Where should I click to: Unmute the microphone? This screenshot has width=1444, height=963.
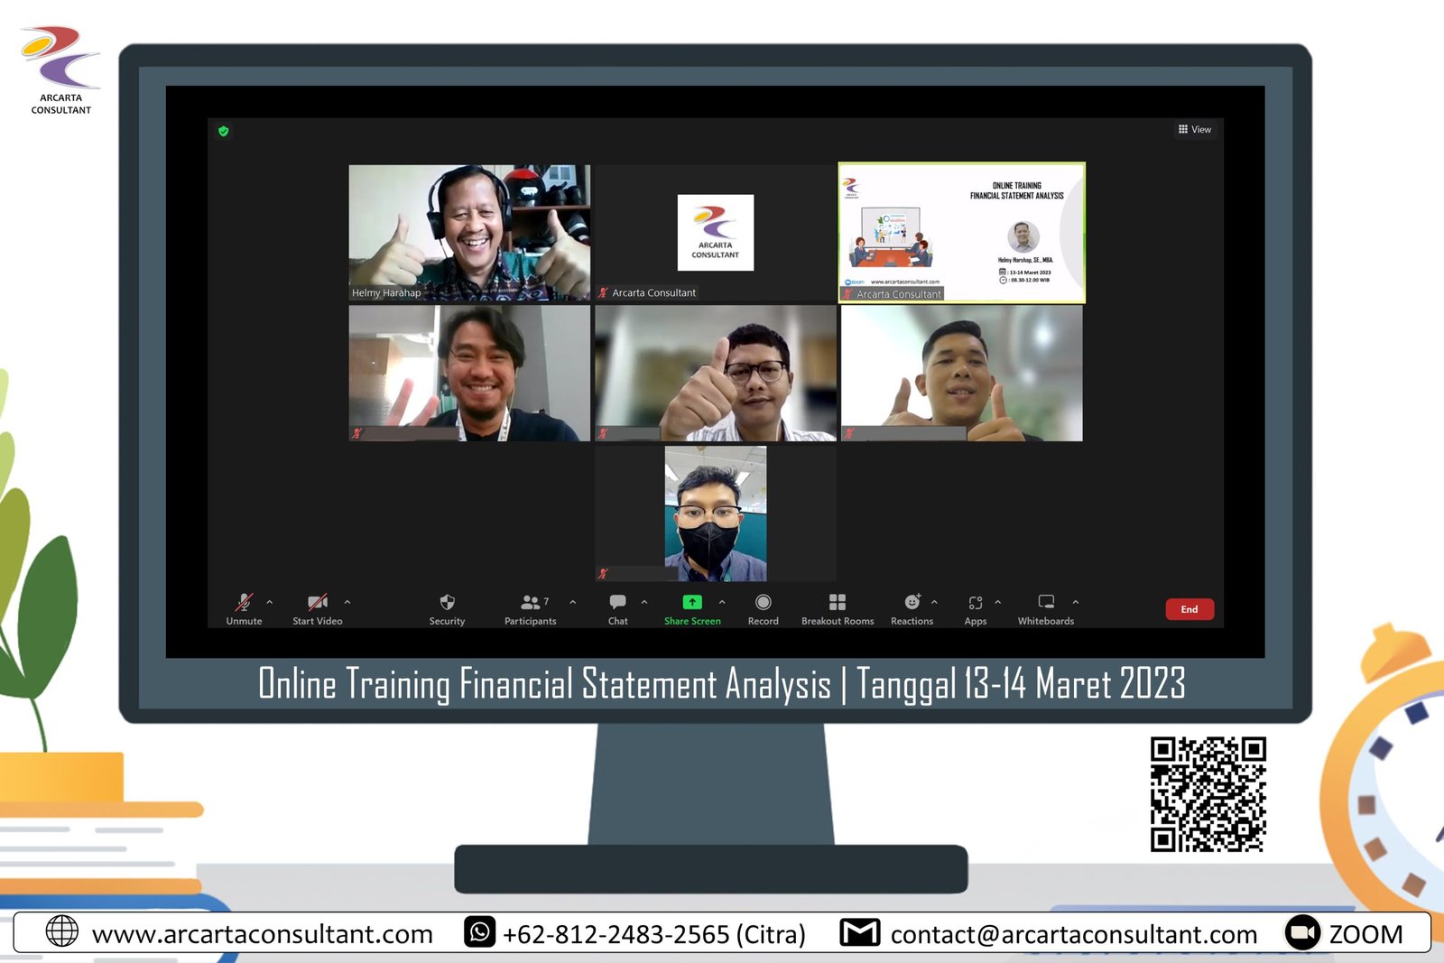coord(244,603)
